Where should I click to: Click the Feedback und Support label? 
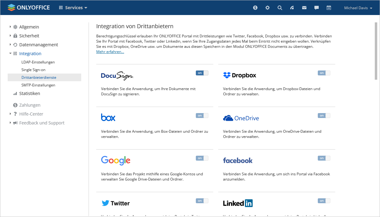click(x=42, y=123)
